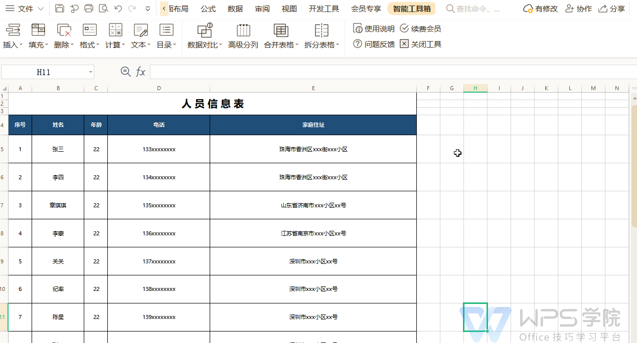This screenshot has height=343, width=637.
Task: Click the hamburger menu icon beside 文件
Action: 10,9
